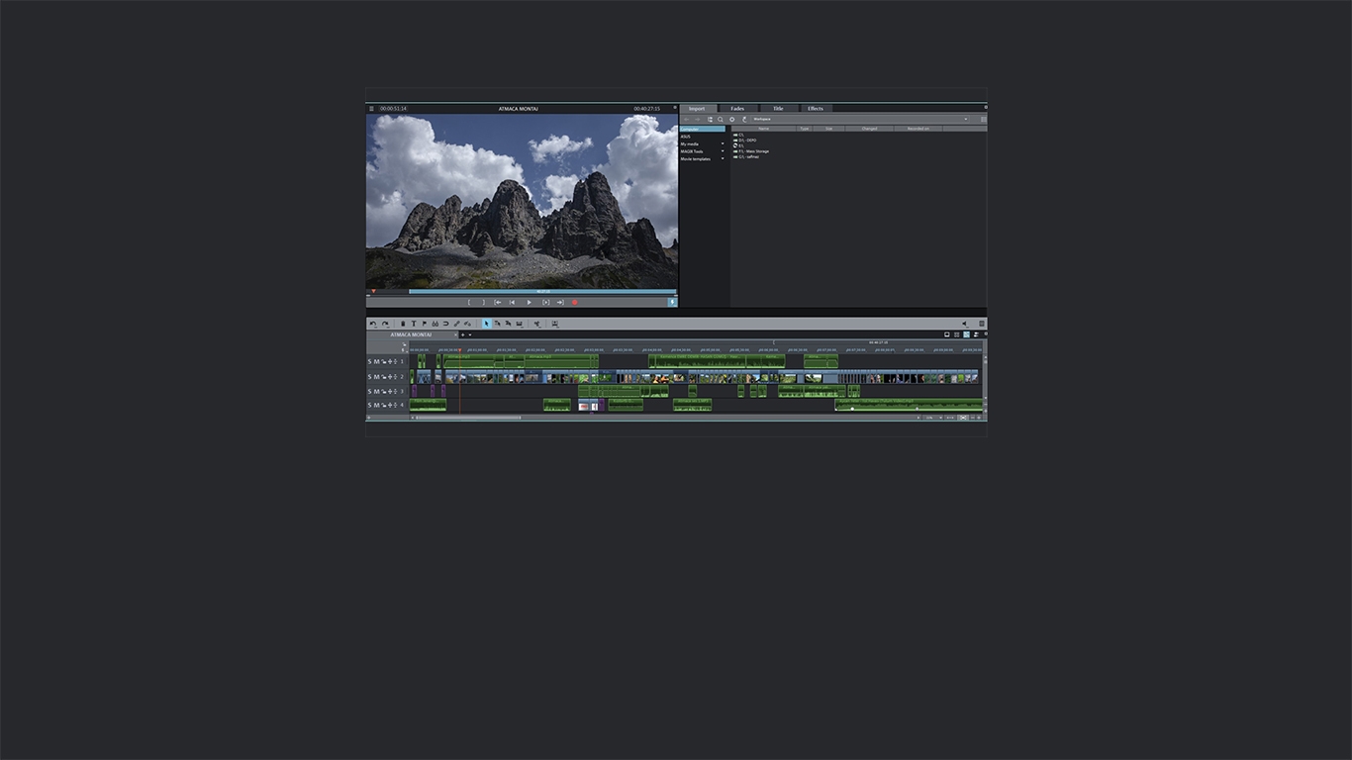
Task: Click the speaker icon on the toolbar's right side
Action: [965, 324]
